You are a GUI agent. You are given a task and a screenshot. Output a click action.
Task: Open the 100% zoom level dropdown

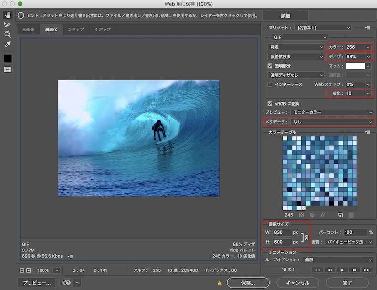coord(57,270)
